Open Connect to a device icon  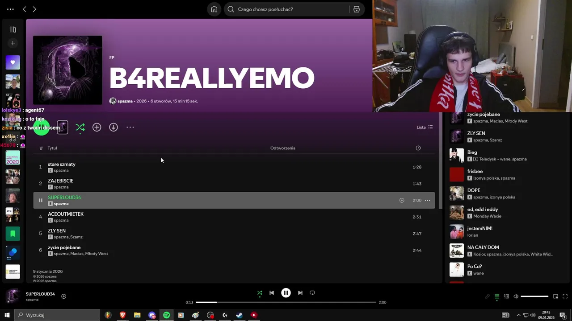click(x=506, y=296)
